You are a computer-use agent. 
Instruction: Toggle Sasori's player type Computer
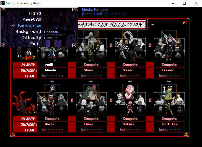tap(130, 64)
